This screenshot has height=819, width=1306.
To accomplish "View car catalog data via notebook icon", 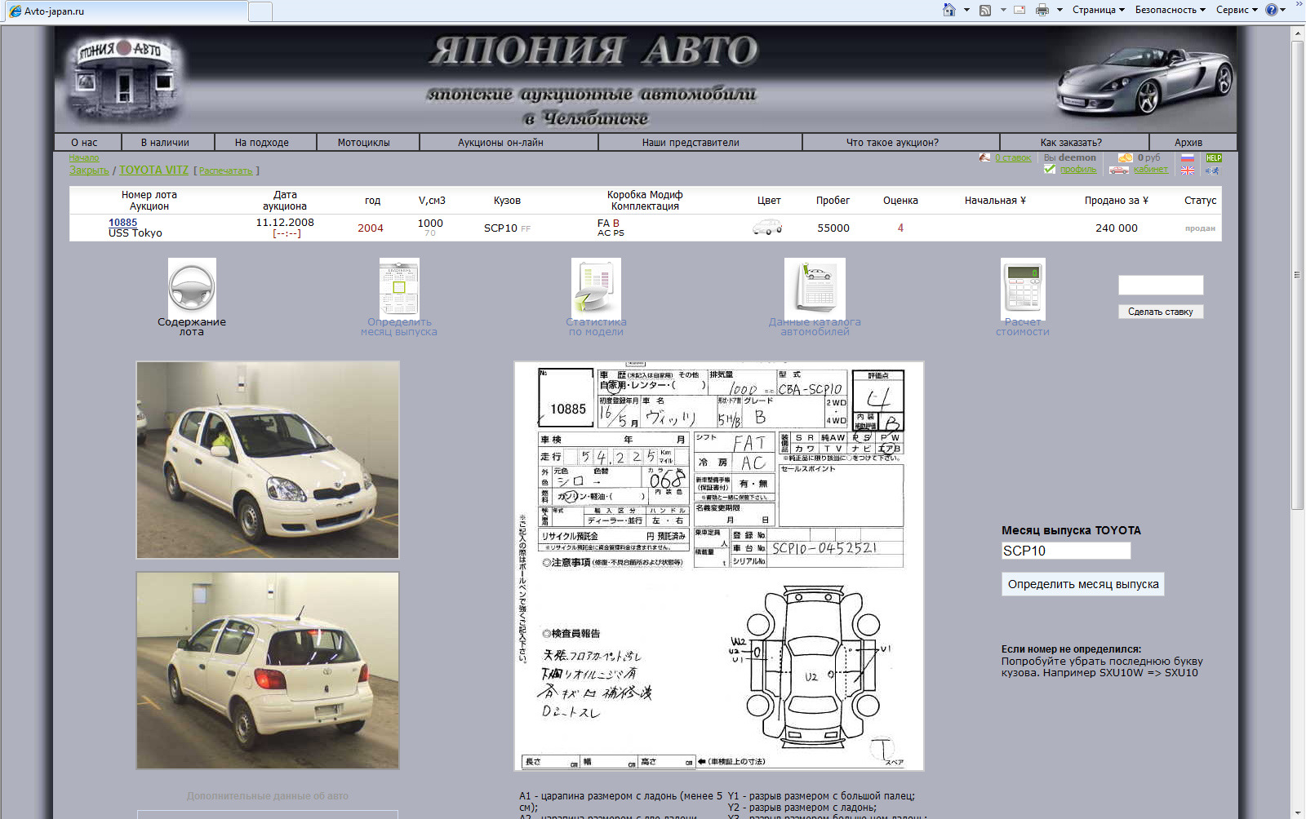I will coord(814,287).
